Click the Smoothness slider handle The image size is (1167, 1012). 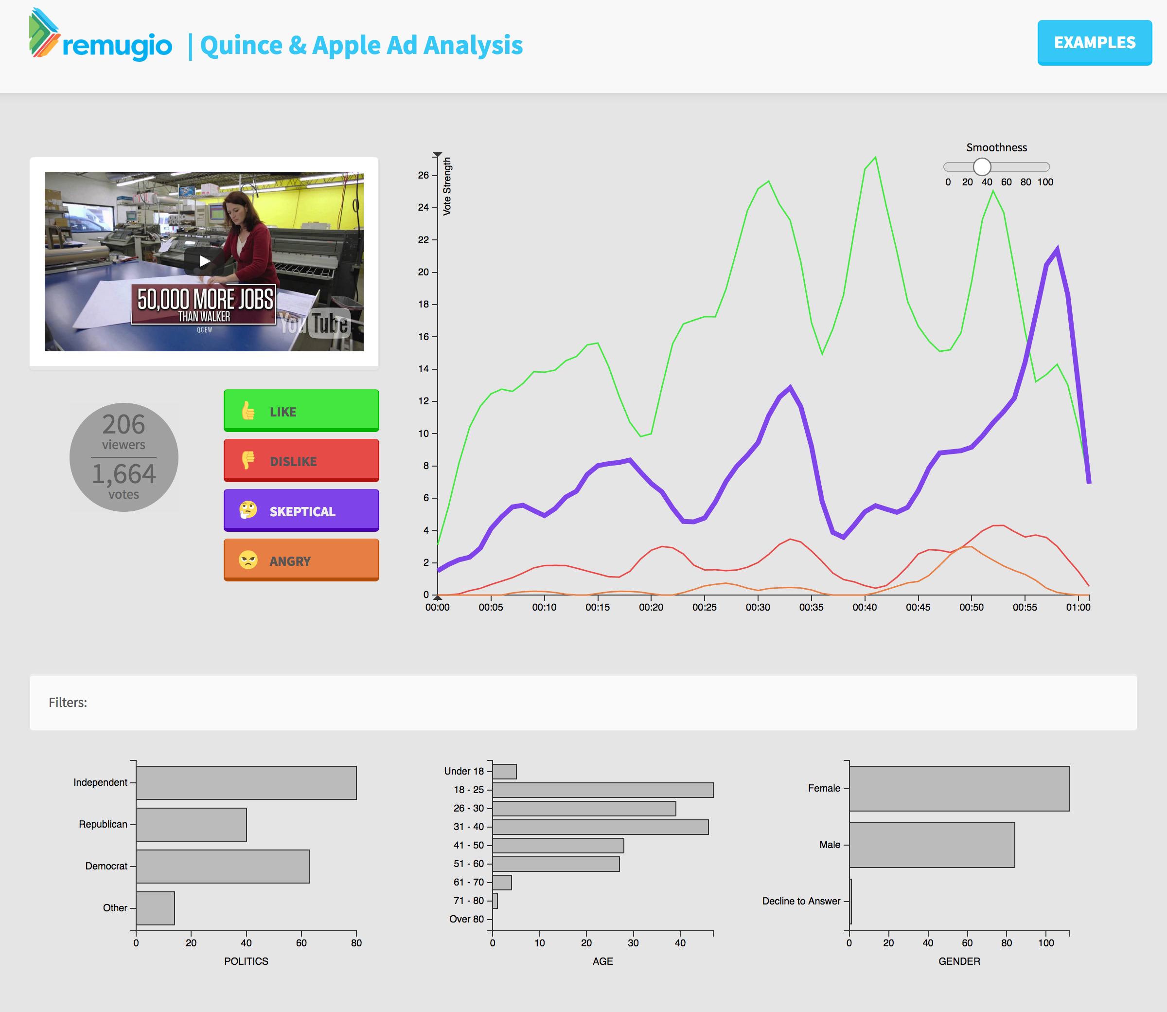pos(982,166)
